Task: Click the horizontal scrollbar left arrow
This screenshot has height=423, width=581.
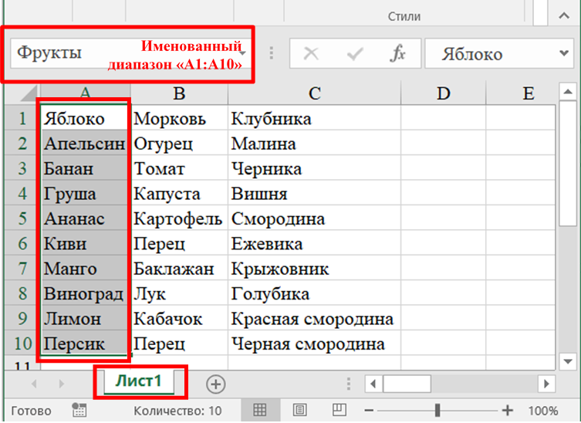Action: (373, 384)
